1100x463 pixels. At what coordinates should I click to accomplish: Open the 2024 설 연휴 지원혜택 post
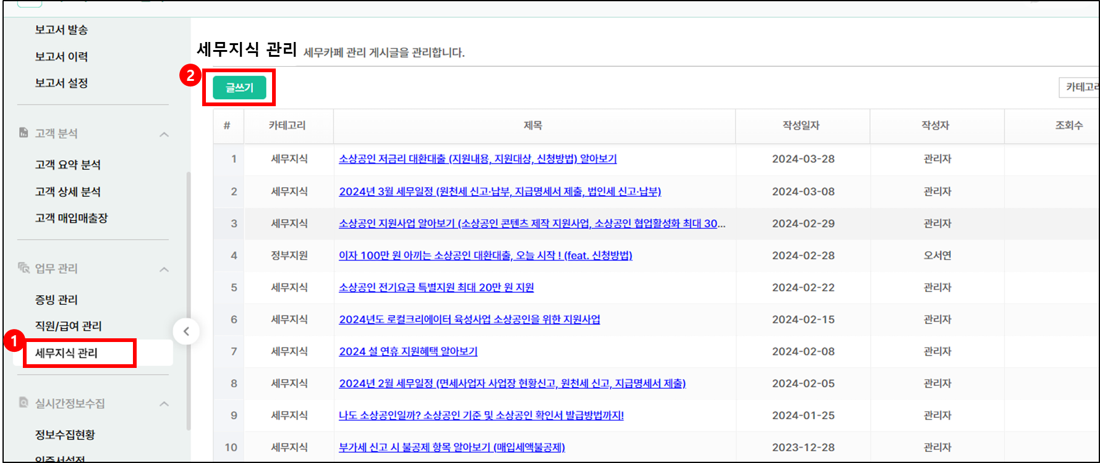tap(408, 351)
